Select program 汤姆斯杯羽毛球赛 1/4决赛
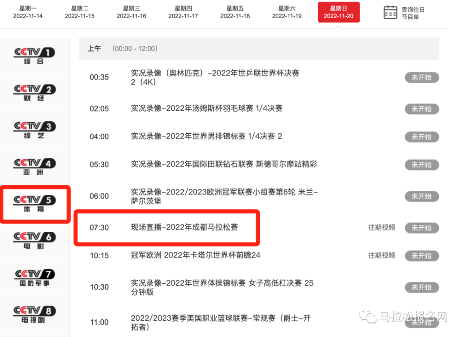 coord(206,108)
